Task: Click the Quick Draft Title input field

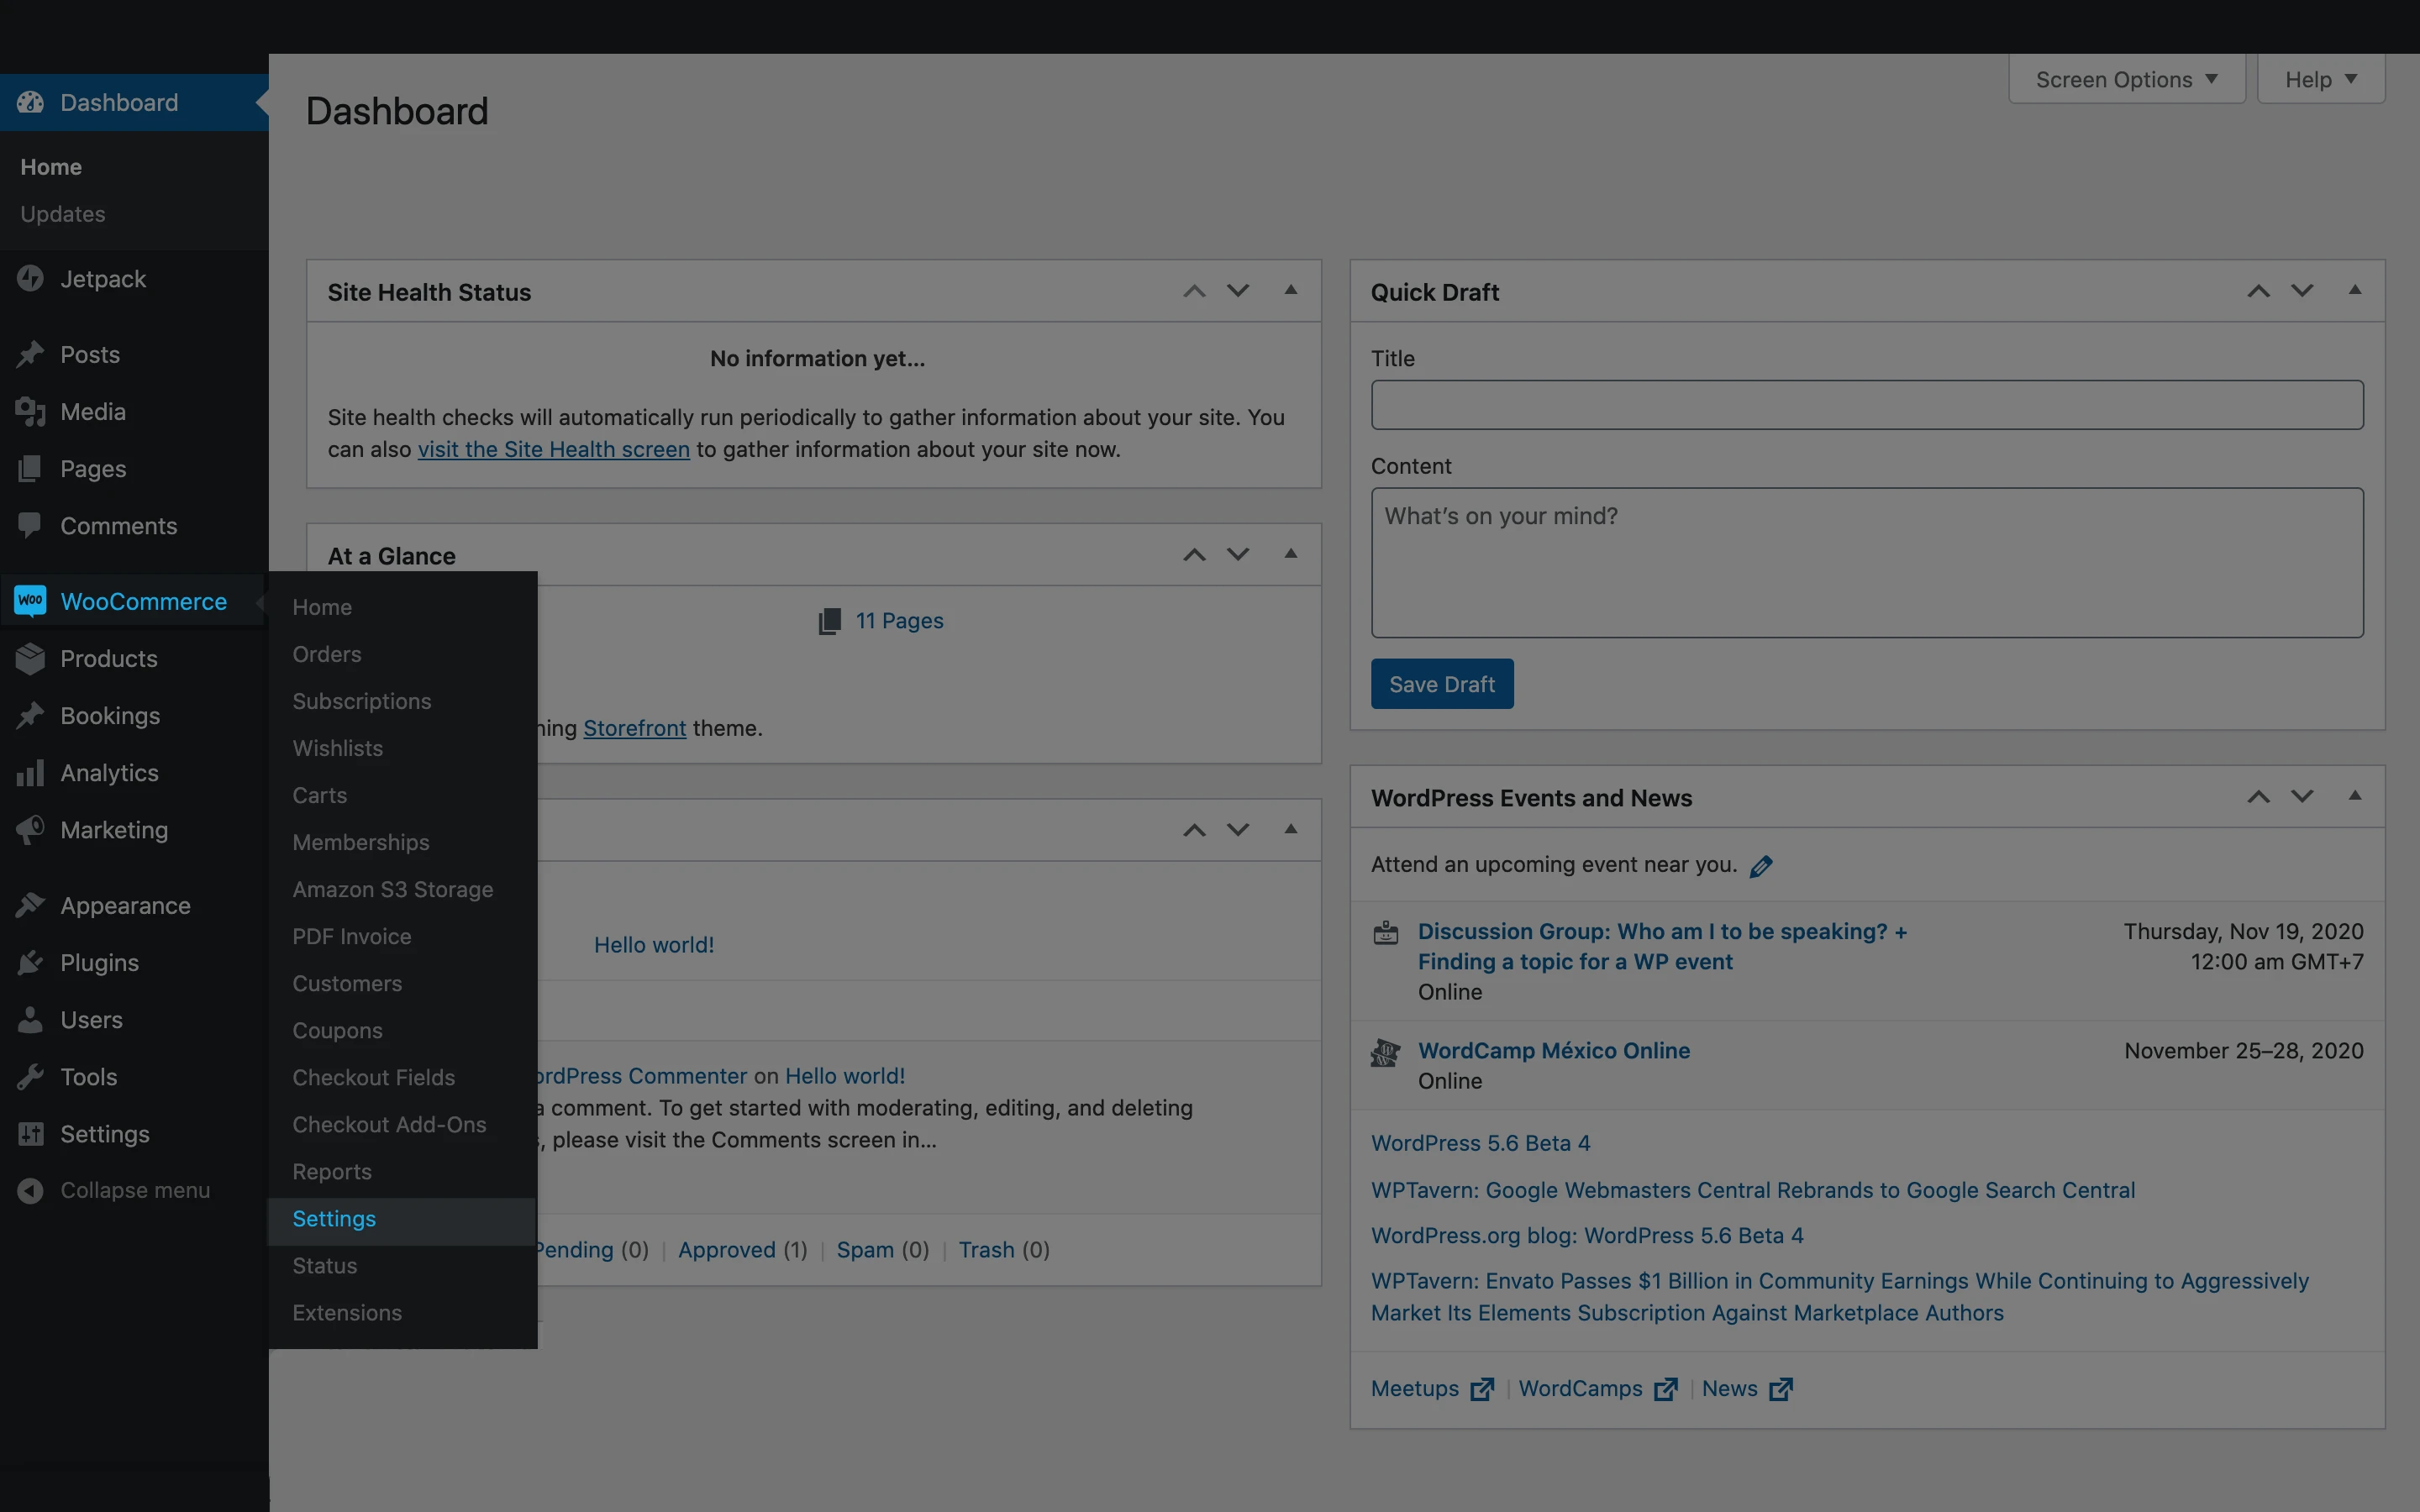Action: click(x=1866, y=405)
